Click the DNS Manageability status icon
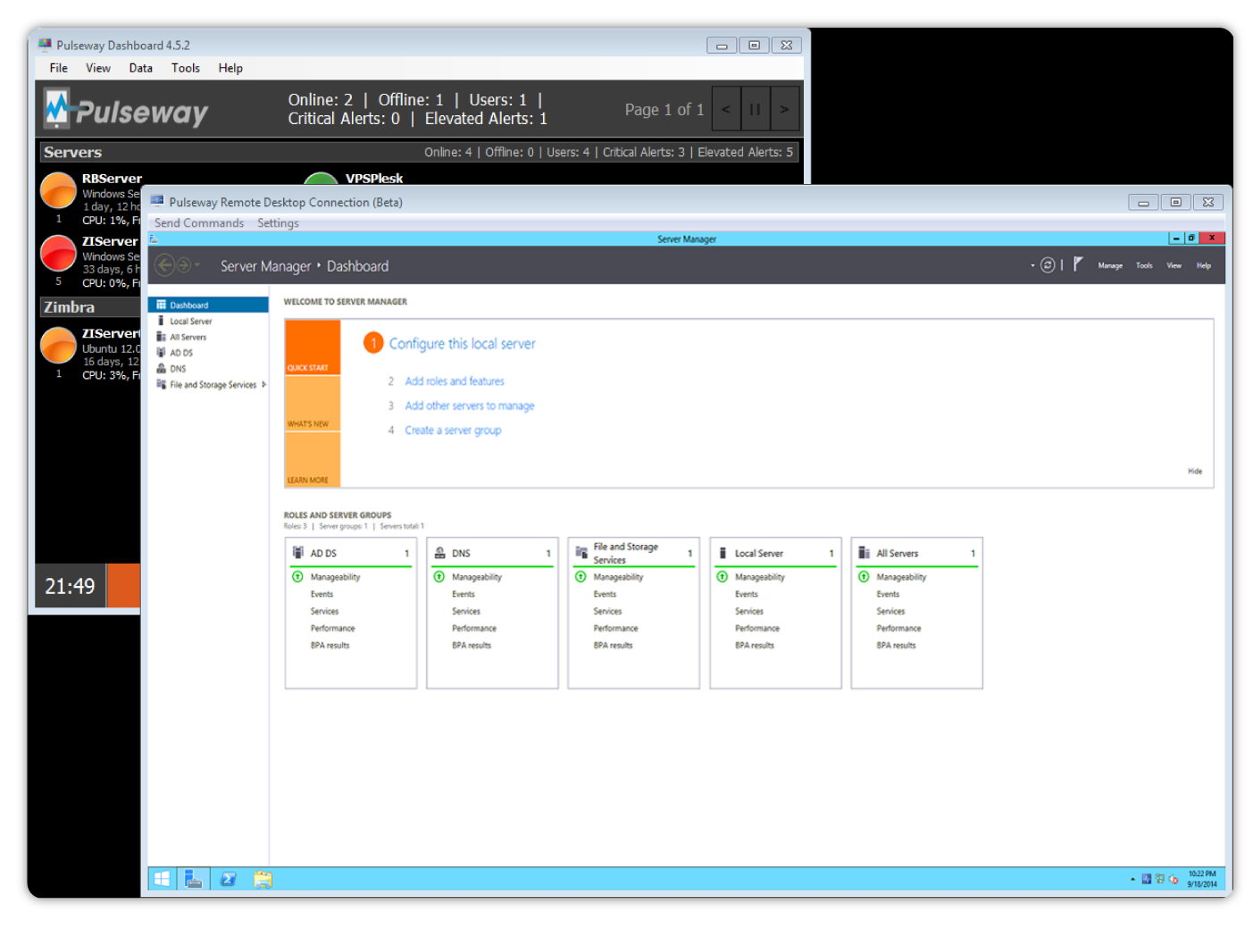The image size is (1253, 929). (439, 577)
